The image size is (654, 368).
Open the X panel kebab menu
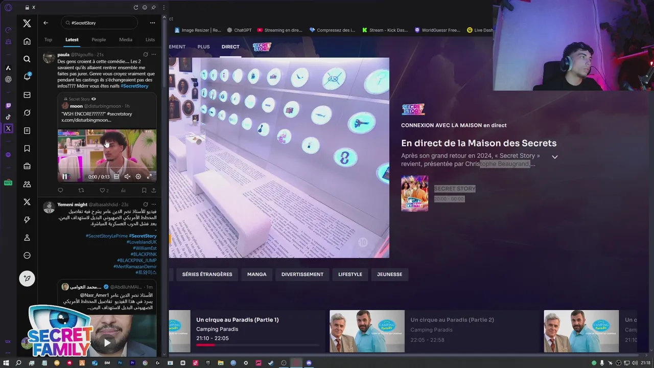click(163, 8)
